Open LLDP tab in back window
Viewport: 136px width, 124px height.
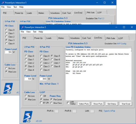coord(101,13)
